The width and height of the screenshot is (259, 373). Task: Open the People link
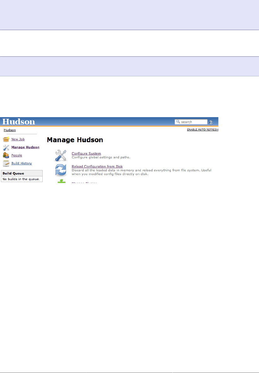17,155
